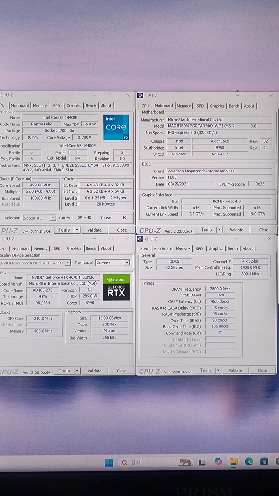Open Task View from the taskbar
Image resolution: width=279 pixels, height=496 pixels.
tap(202, 463)
